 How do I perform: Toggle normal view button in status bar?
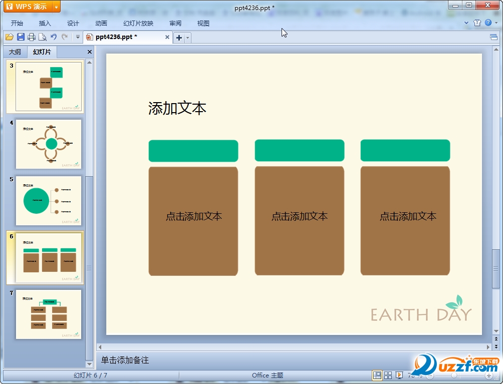pyautogui.click(x=377, y=375)
